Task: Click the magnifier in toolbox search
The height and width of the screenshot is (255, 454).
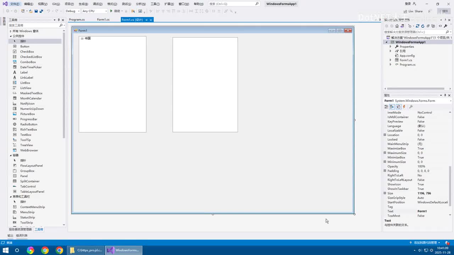Action: [61, 25]
